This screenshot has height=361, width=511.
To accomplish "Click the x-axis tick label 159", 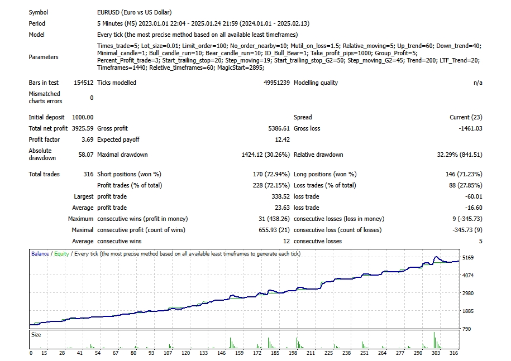I will click(x=239, y=353).
